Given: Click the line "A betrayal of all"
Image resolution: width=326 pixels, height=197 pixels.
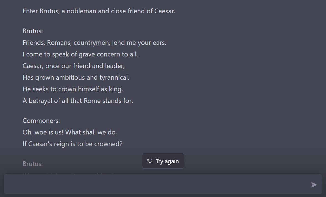Looking at the screenshot, I should coord(78,101).
